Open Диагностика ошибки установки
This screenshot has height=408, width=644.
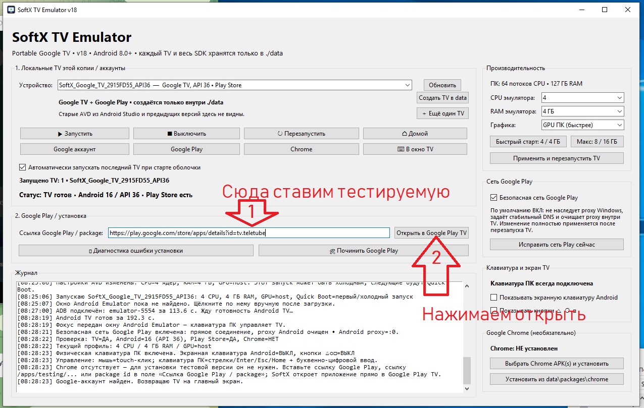pyautogui.click(x=136, y=251)
